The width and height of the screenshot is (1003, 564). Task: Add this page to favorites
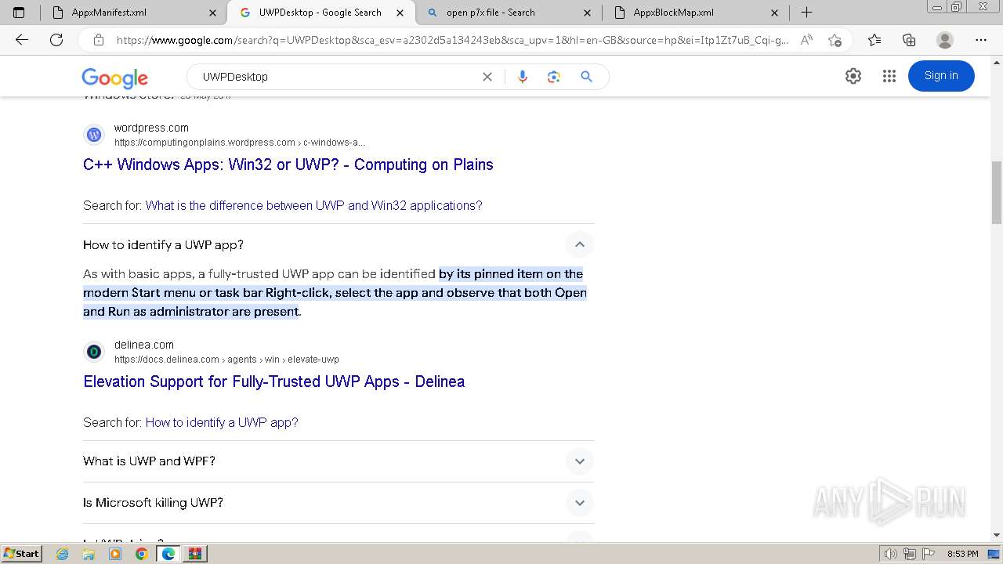click(x=835, y=40)
